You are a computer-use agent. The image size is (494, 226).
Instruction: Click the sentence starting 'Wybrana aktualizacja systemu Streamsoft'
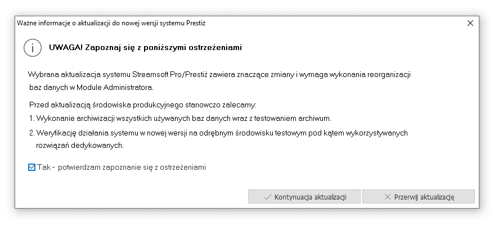[x=219, y=75]
